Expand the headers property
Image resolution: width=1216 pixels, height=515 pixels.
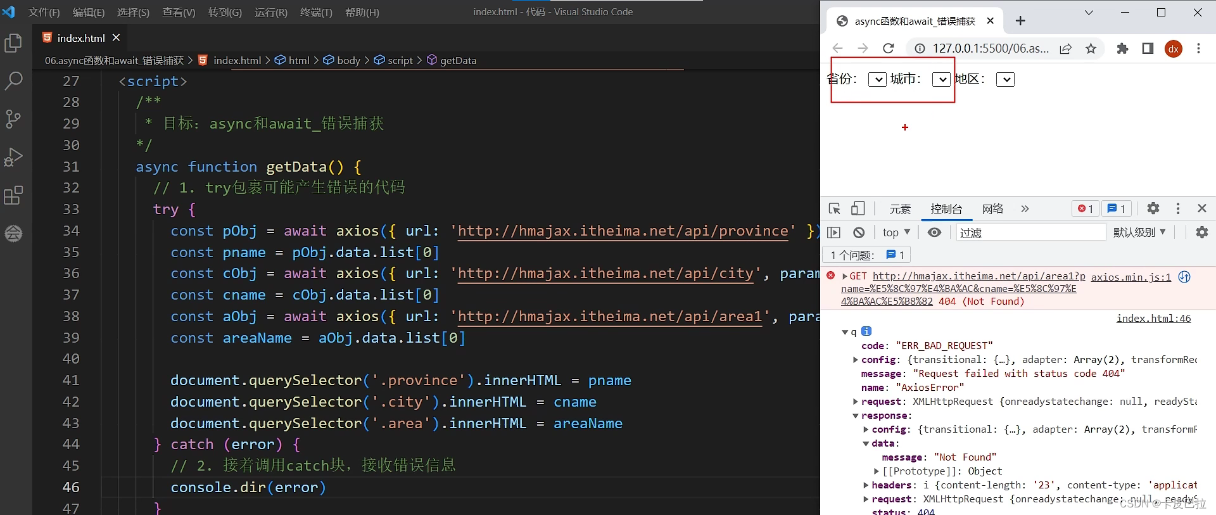pos(866,485)
